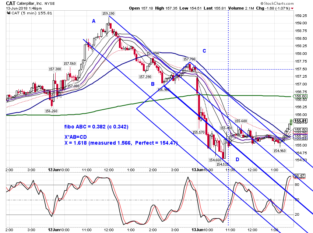Click the 'High 157.35' header value

point(166,8)
